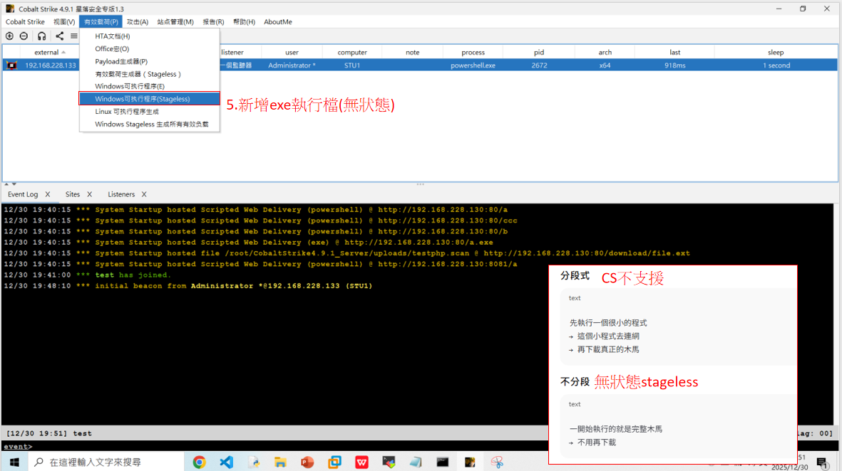This screenshot has height=471, width=842.
Task: Choose Windows Stageless 生成所有有效负载 entry
Action: coord(149,125)
